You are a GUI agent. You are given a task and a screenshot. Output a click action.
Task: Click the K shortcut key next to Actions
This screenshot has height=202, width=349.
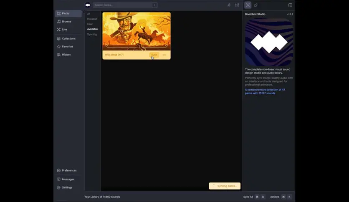coord(289,197)
